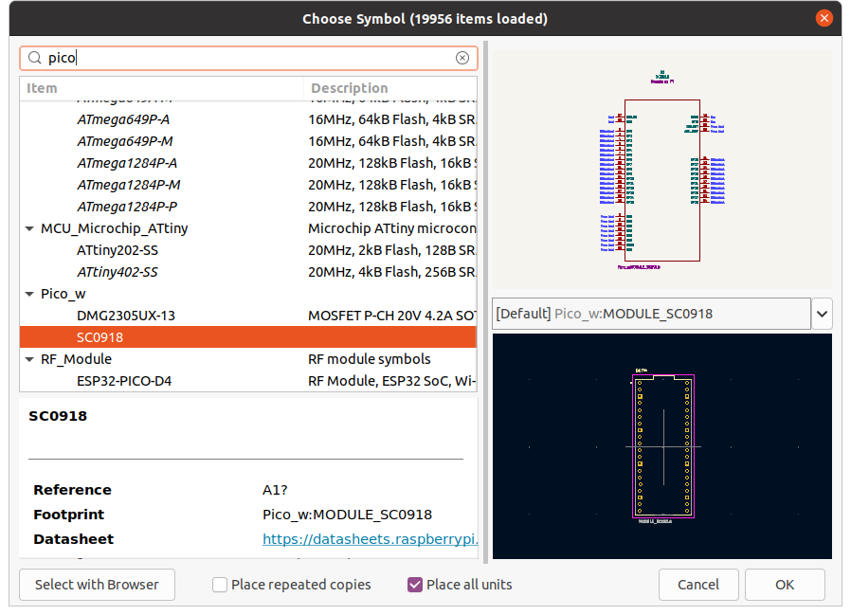Click the MOSFET P-CH 20V description
The image size is (851, 615).
(x=392, y=316)
